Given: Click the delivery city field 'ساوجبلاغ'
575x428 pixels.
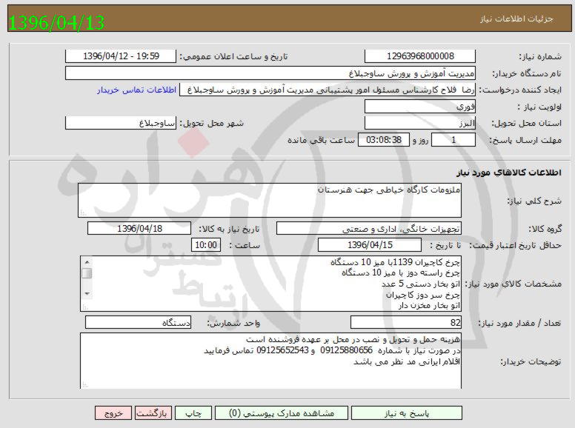Looking at the screenshot, I should 121,123.
